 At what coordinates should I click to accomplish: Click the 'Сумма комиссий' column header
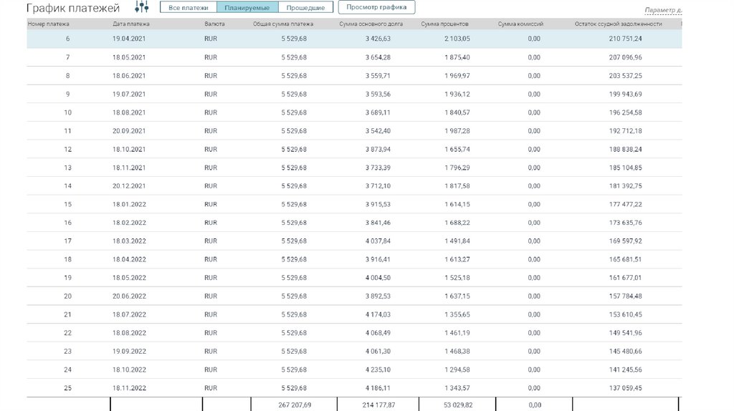tap(520, 24)
